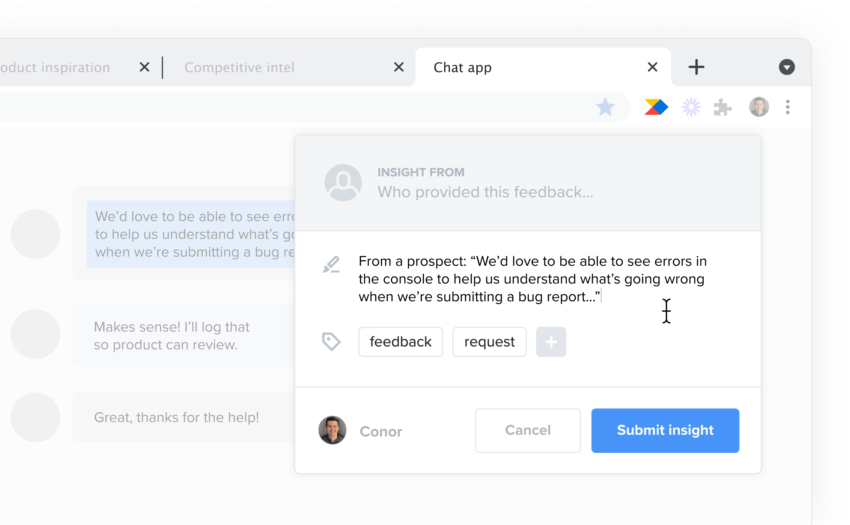
Task: Open the tab overview dropdown arrow
Action: (787, 67)
